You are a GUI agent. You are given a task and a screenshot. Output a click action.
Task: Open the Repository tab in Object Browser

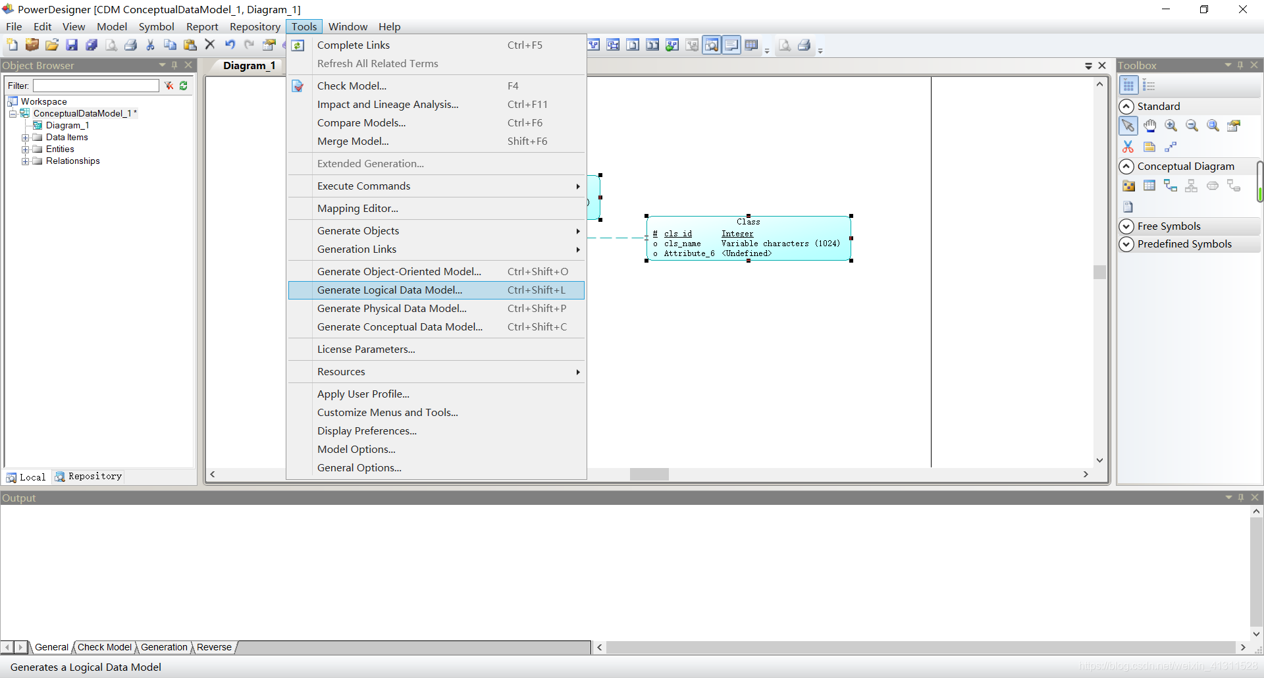89,477
